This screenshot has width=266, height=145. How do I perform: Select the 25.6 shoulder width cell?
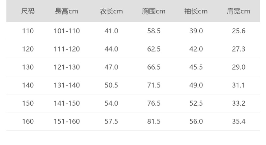[238, 31]
